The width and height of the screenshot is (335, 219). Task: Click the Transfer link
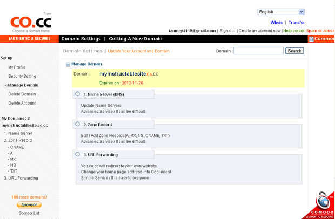297,23
